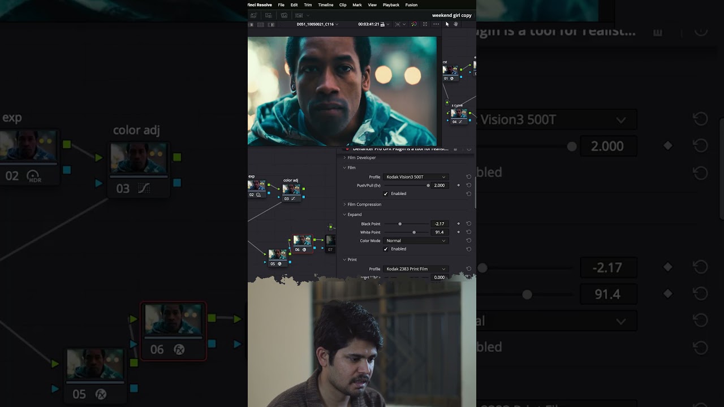Open the Mark menu
This screenshot has height=407, width=724.
click(x=357, y=5)
